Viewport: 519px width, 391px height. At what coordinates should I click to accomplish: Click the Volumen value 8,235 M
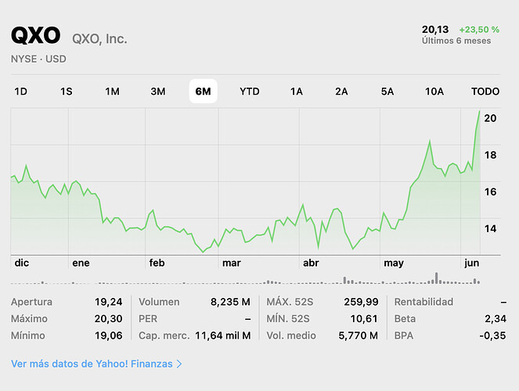(x=230, y=302)
